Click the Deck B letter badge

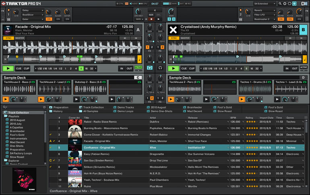tap(303, 29)
